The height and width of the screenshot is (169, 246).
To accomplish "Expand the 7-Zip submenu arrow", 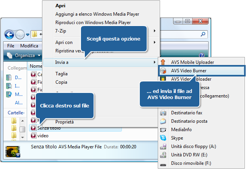I will 155,31.
